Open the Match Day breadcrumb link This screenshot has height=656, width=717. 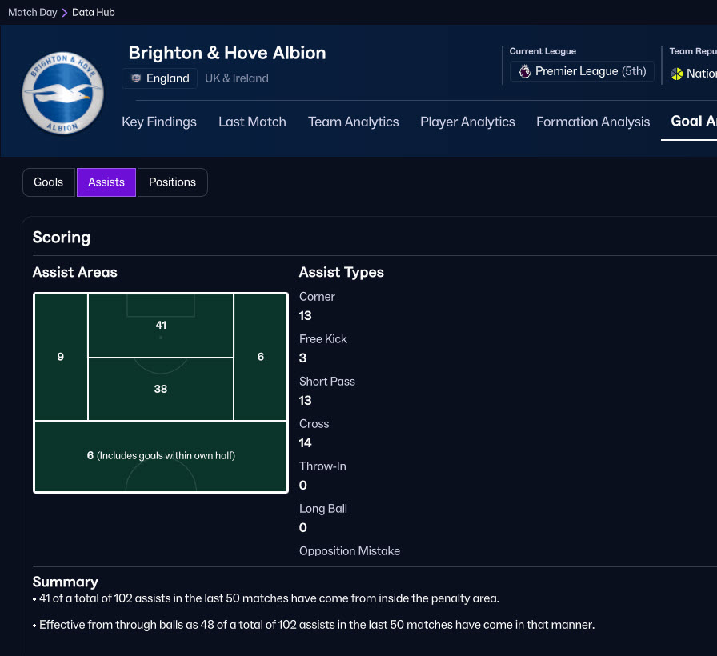coord(32,13)
